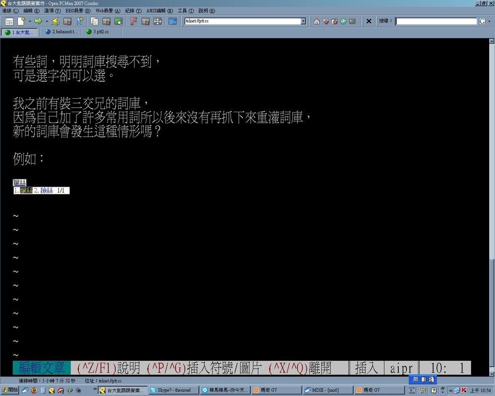Viewport: 495px width, 396px height.
Task: Click the red F font icon
Action: (134, 21)
